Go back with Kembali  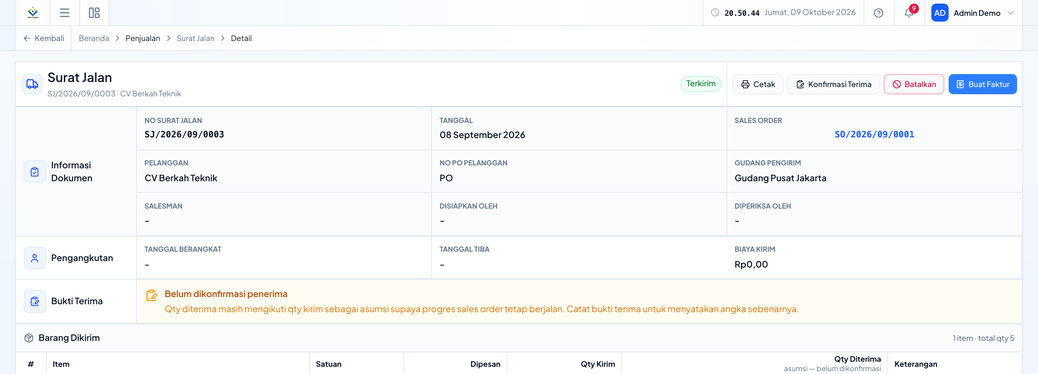tap(44, 38)
